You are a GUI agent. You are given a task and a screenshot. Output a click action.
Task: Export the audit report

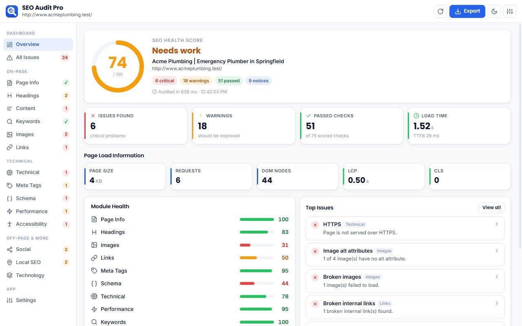467,11
